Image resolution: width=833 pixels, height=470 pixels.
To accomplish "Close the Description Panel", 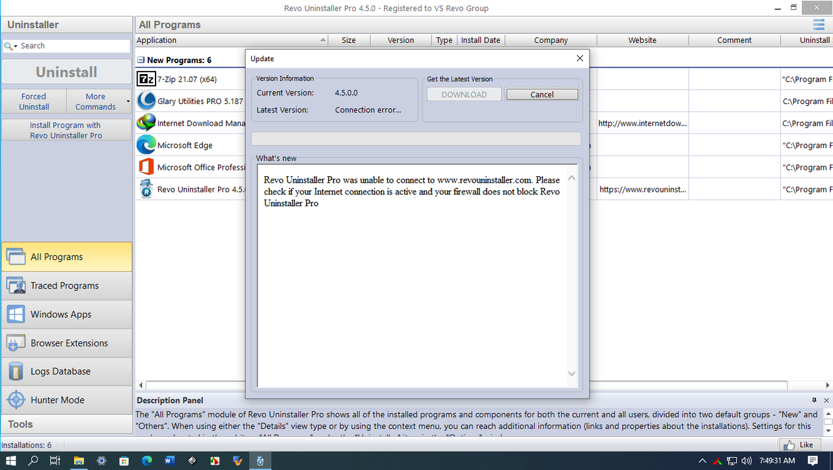I will [827, 400].
